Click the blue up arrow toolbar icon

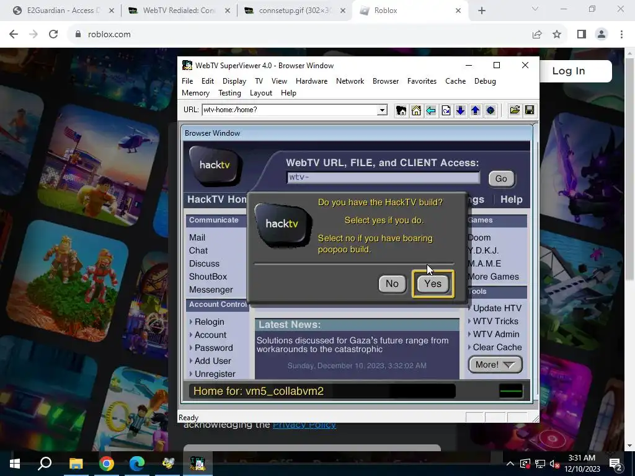click(x=476, y=110)
